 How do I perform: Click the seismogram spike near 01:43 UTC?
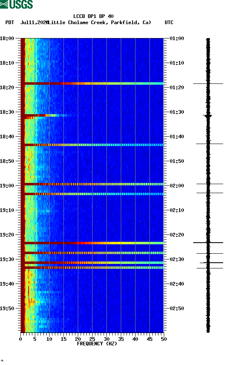[x=210, y=144]
